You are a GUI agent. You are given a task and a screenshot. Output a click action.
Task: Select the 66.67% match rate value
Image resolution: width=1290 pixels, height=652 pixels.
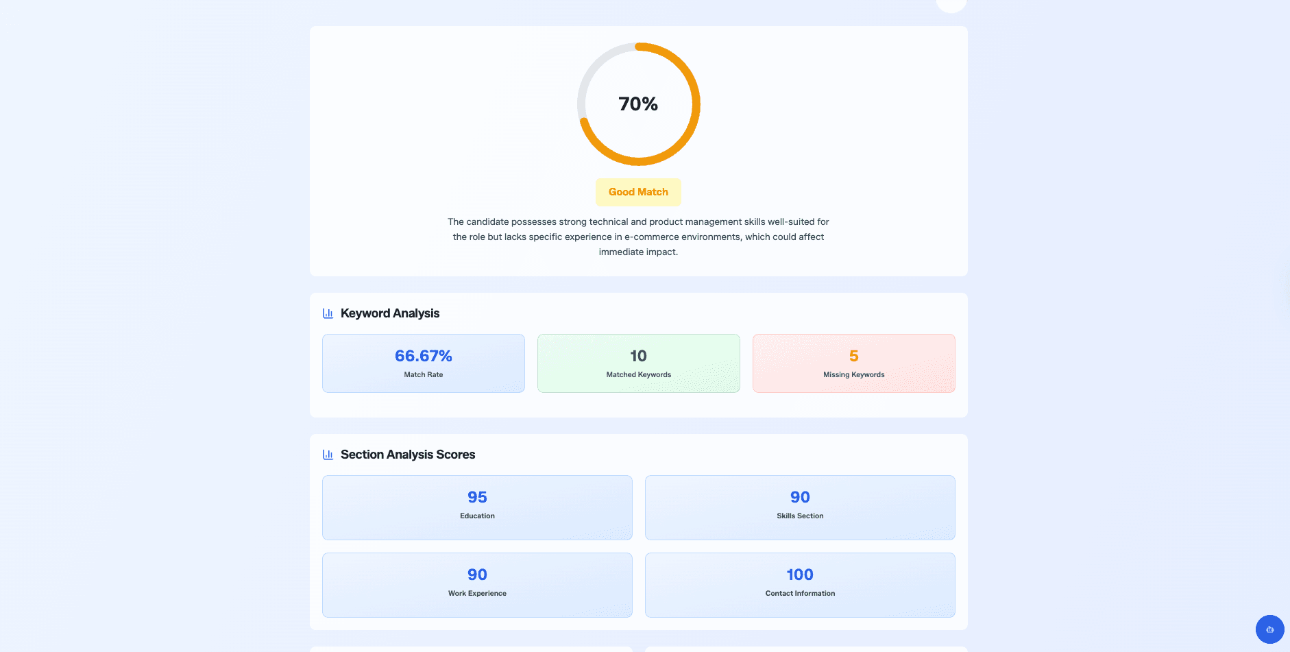tap(424, 356)
